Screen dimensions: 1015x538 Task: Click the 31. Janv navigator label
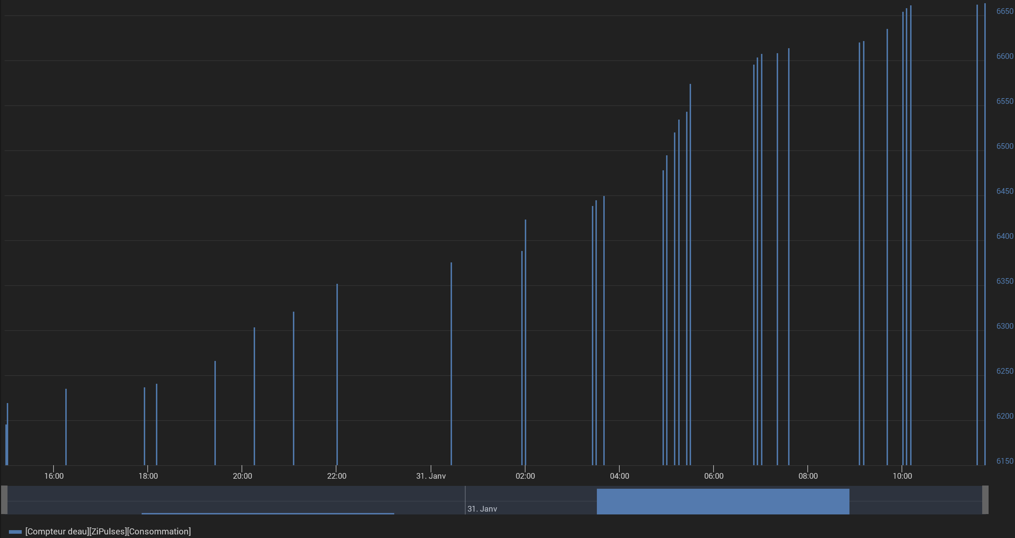(482, 509)
